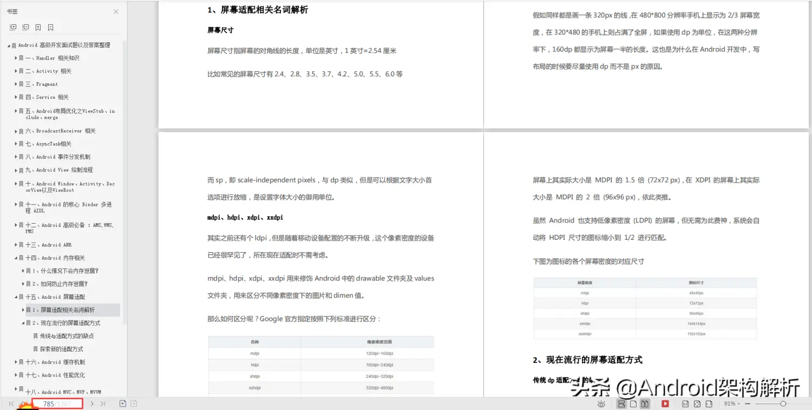Screen dimensions: 812x410
Task: Open bookmark 五、Android布局优化之ViewStub
Action: pyautogui.click(x=70, y=114)
